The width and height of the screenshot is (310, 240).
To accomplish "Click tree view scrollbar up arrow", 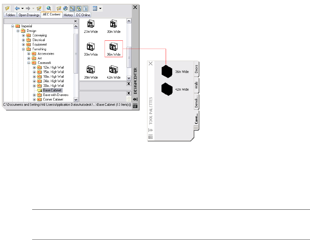I will click(76, 26).
